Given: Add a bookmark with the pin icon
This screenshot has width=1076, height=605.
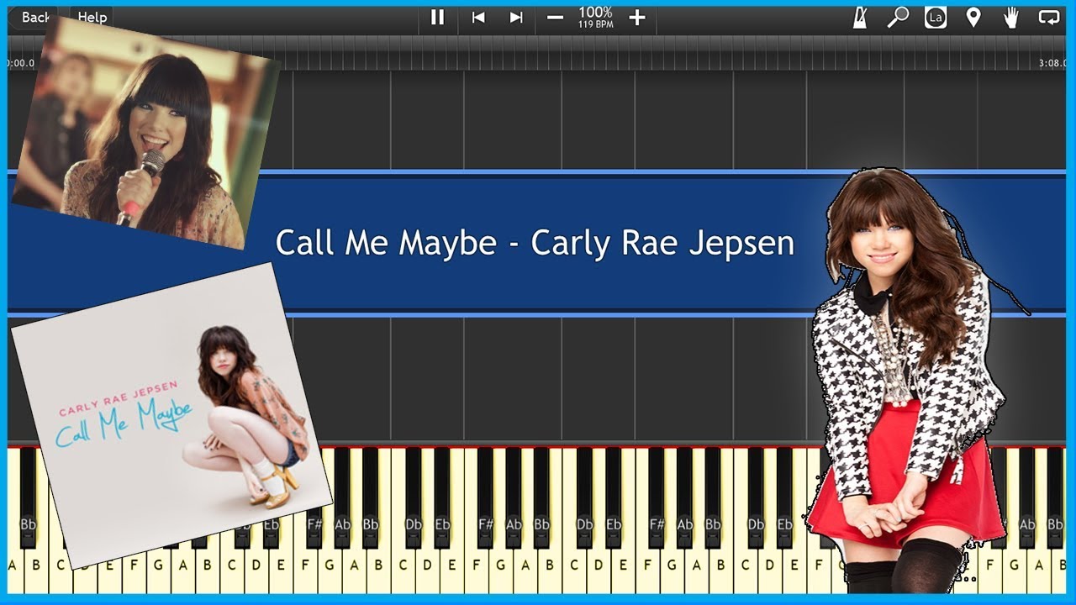Looking at the screenshot, I should (973, 18).
